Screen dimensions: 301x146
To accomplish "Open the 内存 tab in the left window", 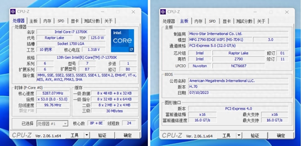I will (x=47, y=21).
